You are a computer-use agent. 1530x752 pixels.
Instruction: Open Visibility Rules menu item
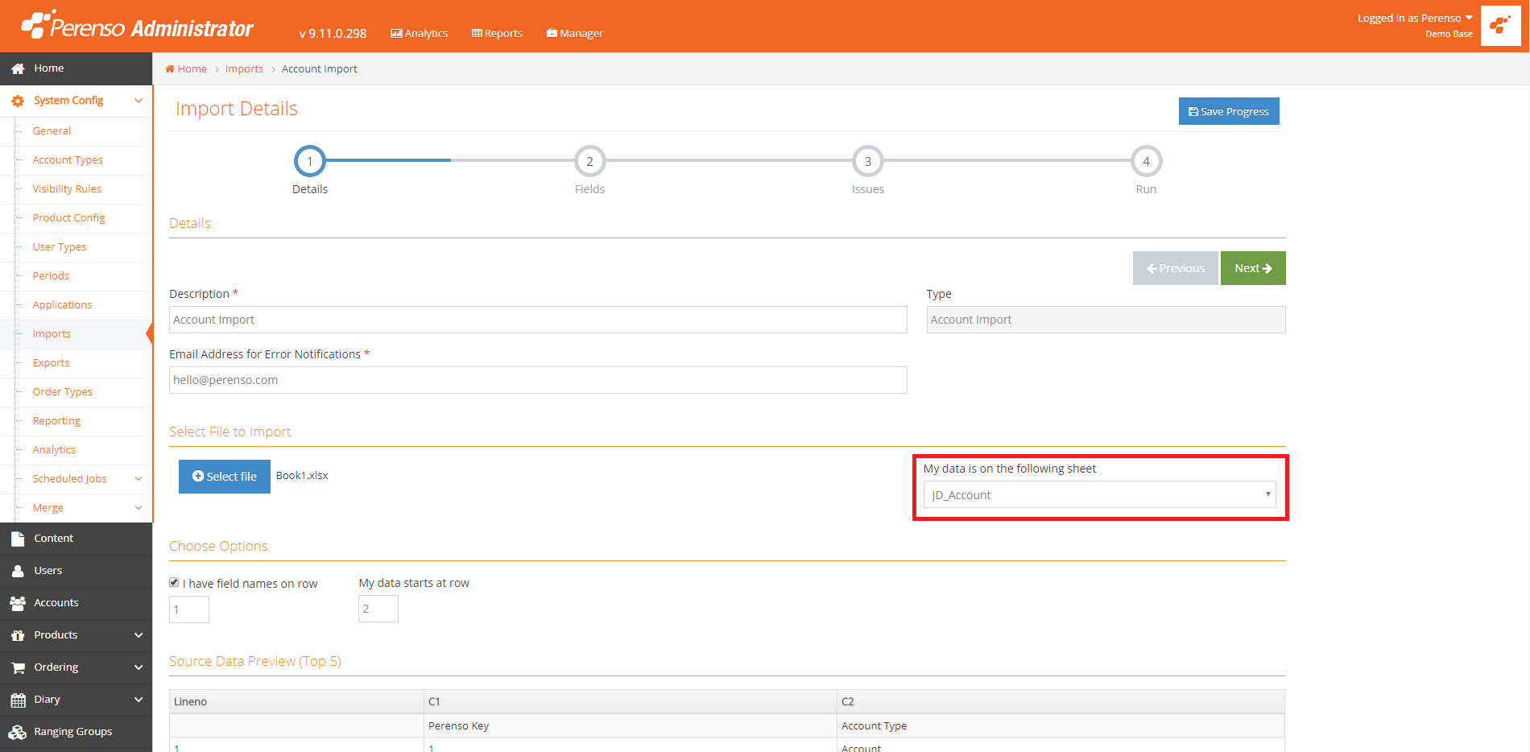pos(67,189)
